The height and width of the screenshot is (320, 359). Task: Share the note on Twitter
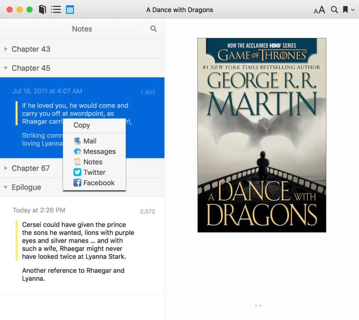[x=94, y=172]
